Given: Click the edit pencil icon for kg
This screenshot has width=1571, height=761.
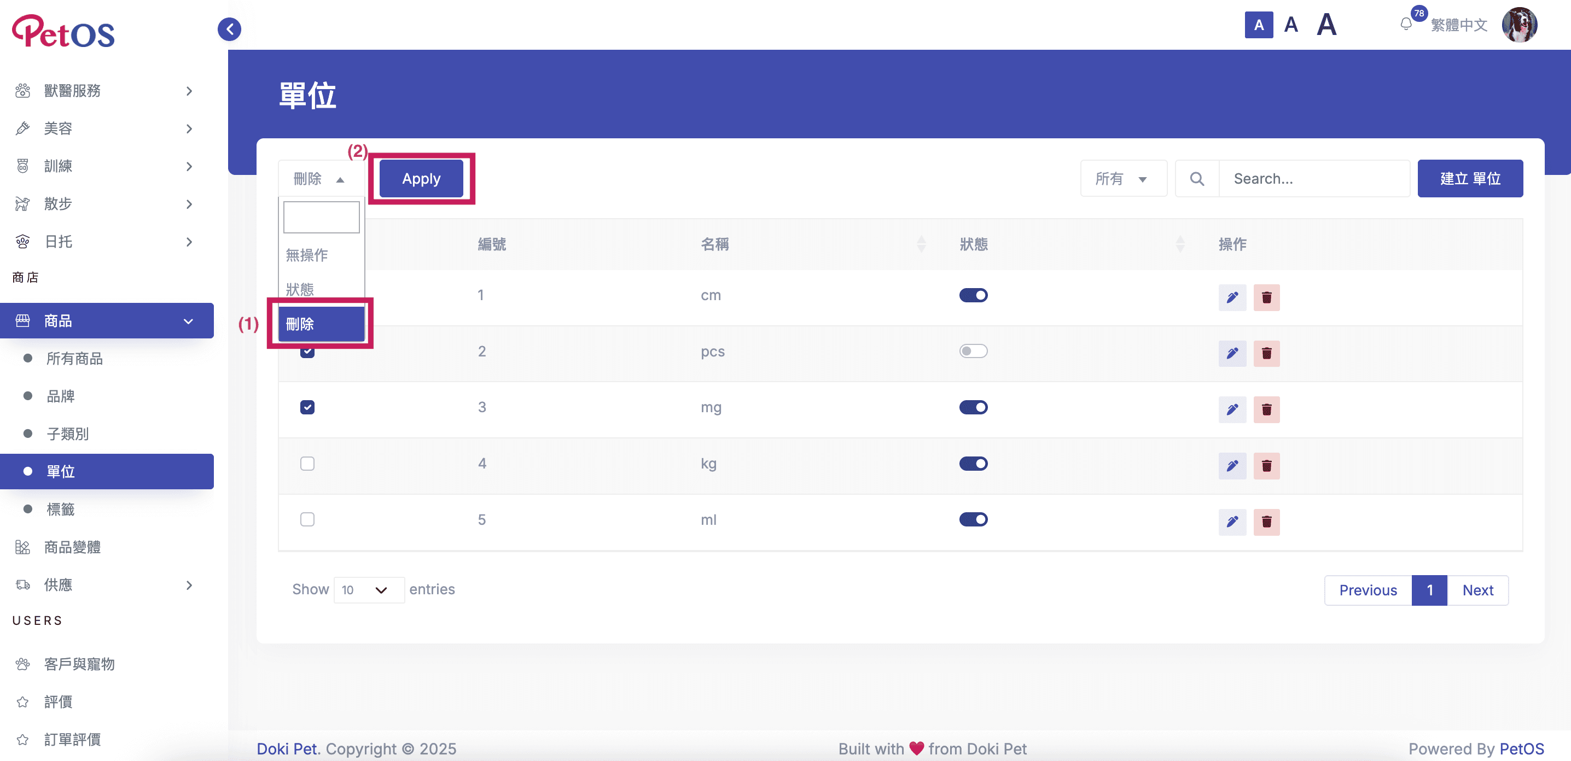Looking at the screenshot, I should coord(1232,465).
